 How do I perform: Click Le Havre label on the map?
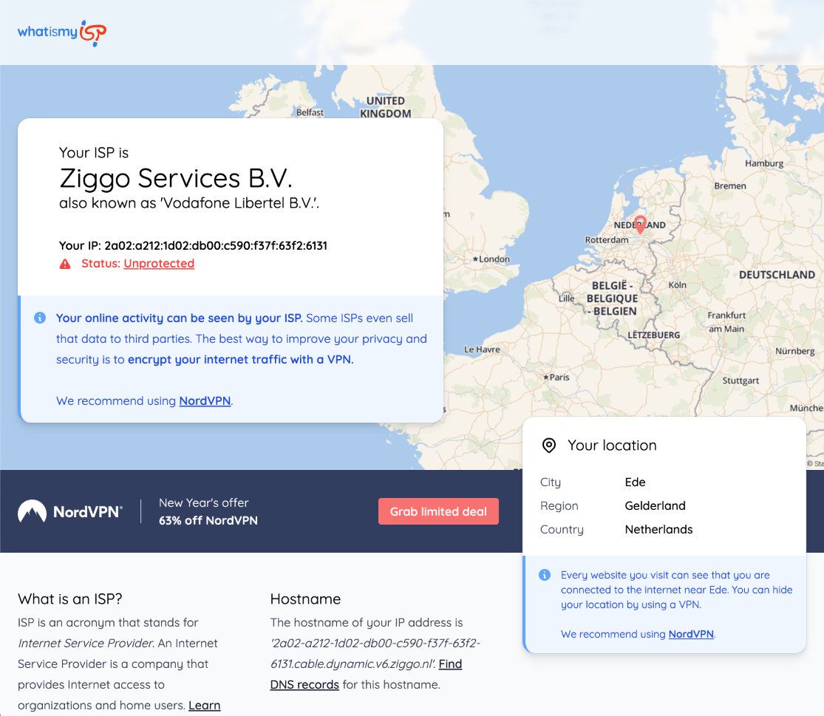click(482, 350)
